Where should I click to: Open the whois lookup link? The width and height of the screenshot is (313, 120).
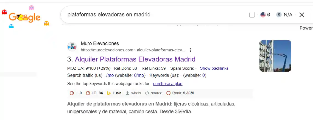[136, 93]
